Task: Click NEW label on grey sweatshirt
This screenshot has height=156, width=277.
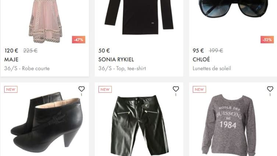Action: click(199, 89)
